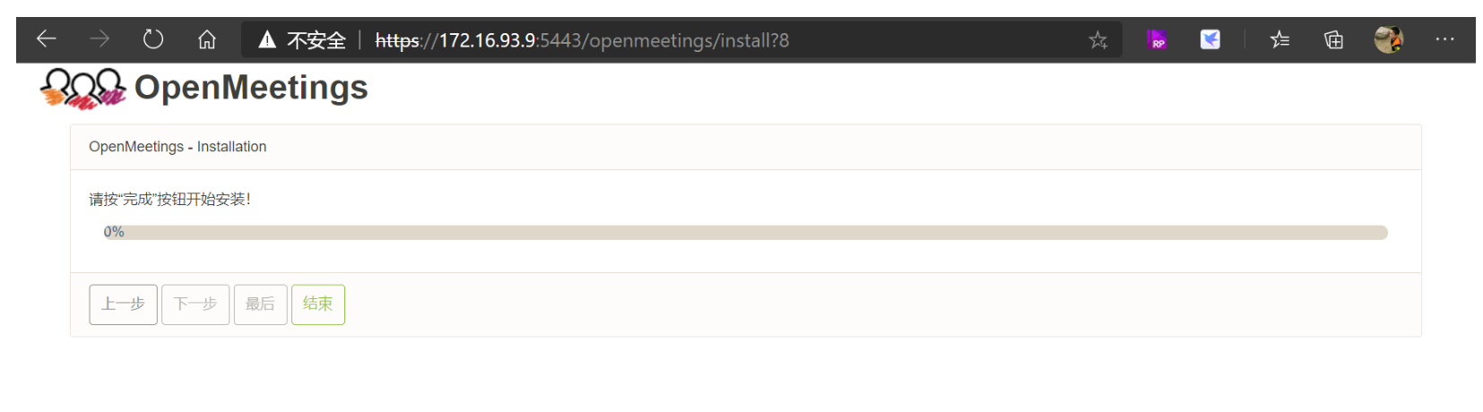Open the Collections icon
The height and width of the screenshot is (412, 1483).
click(1334, 39)
